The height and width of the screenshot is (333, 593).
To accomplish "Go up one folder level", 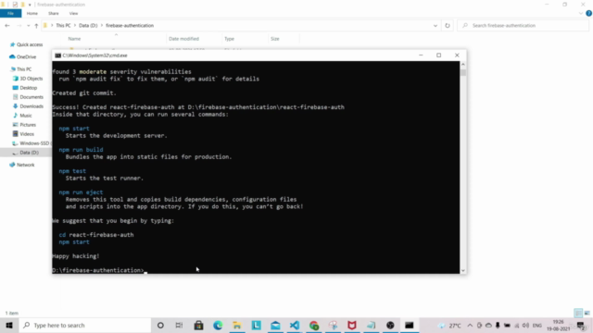I will [x=36, y=25].
